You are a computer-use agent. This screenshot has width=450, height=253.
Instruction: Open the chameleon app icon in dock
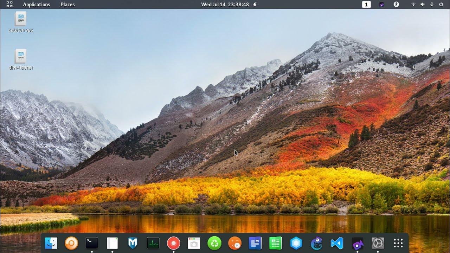(x=316, y=243)
